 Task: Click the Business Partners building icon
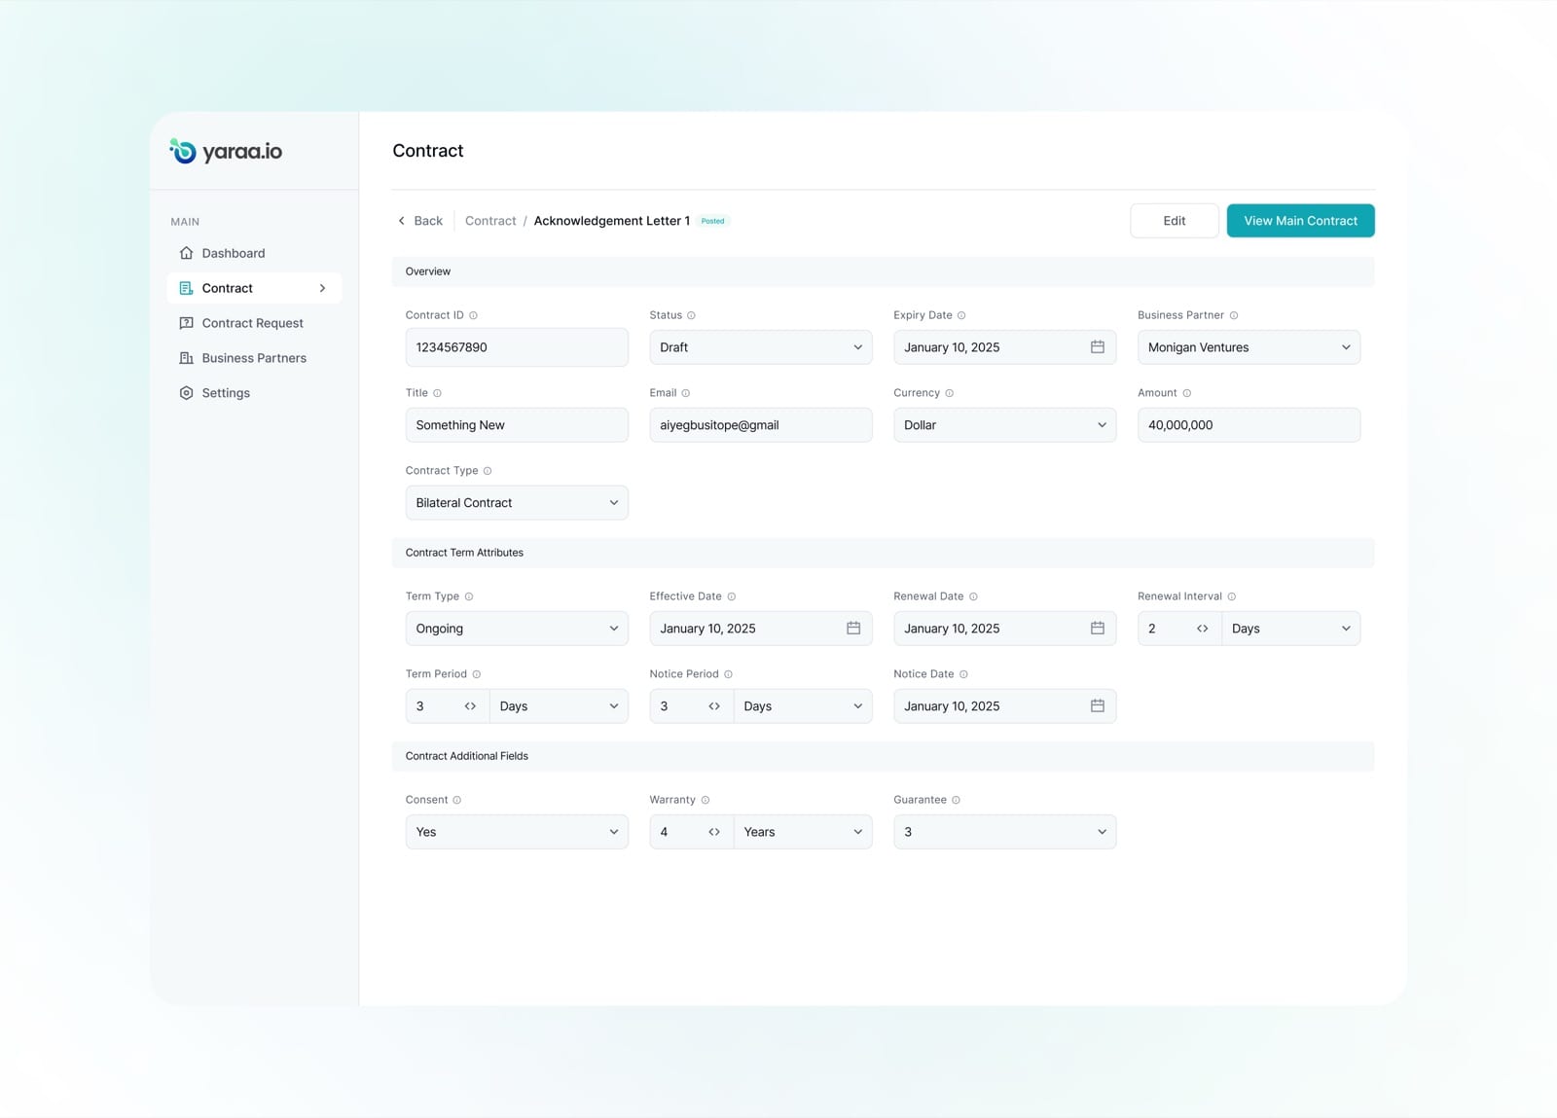tap(186, 358)
